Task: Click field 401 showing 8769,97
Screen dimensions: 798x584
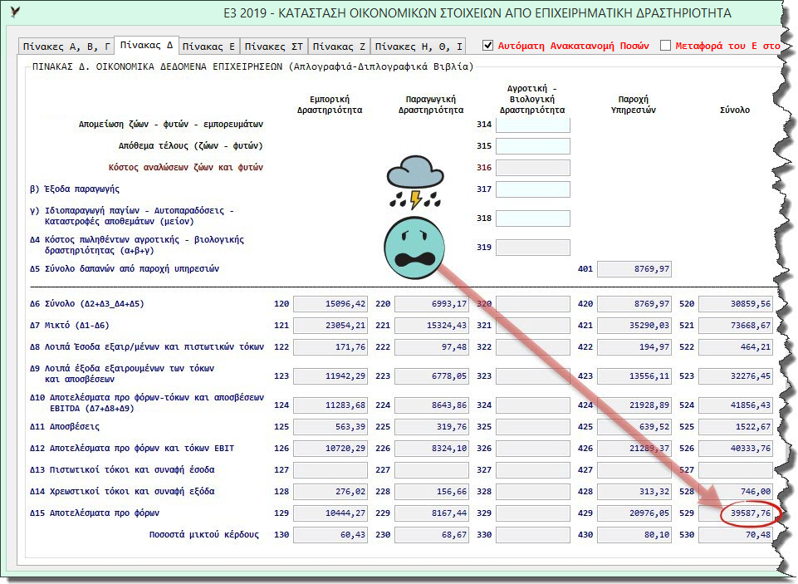Action: (x=634, y=269)
